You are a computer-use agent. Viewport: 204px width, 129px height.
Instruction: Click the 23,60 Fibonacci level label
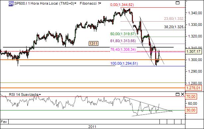tap(174, 19)
